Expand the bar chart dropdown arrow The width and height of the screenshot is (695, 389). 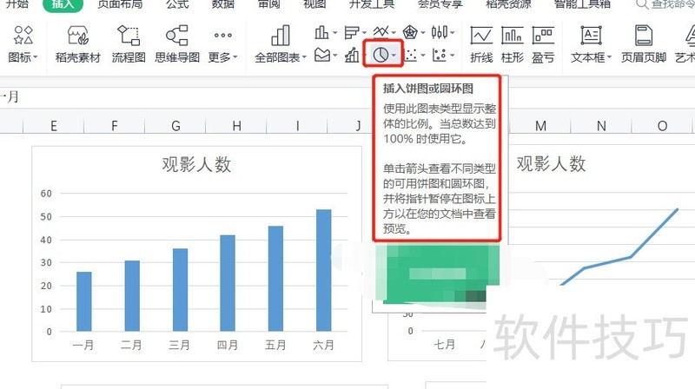pos(364,33)
